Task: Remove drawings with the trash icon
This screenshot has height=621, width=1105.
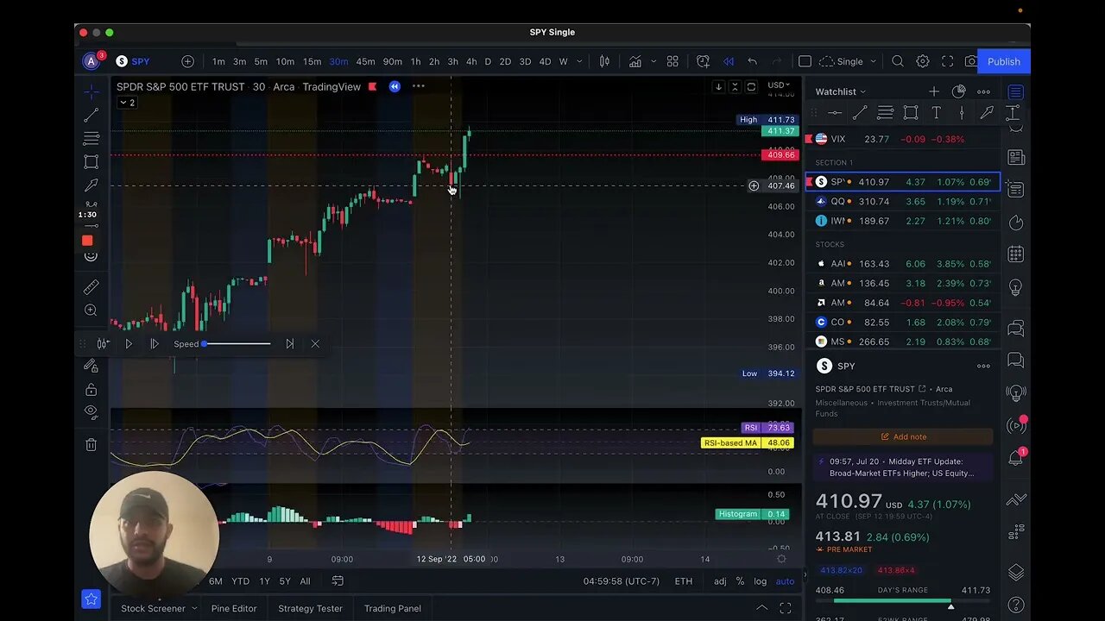Action: tap(91, 444)
